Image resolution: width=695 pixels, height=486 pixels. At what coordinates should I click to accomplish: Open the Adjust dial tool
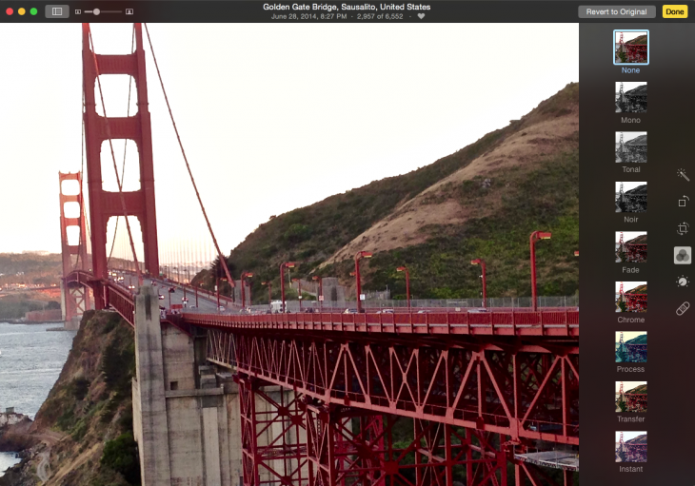tap(683, 282)
